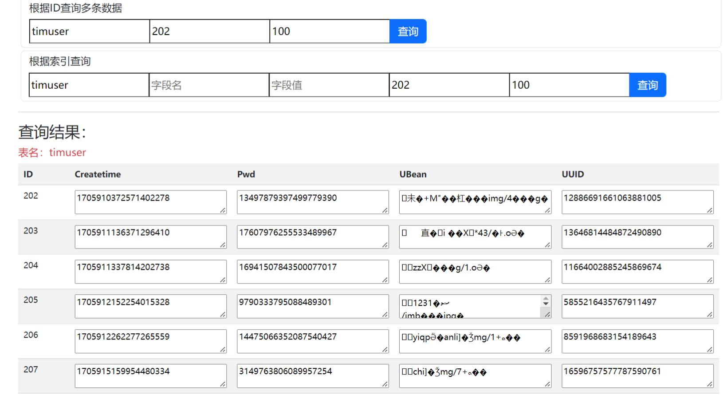
Task: Click the timuser table name field in the index query section
Action: (x=89, y=85)
